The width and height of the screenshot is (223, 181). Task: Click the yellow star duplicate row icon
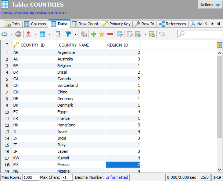[x=102, y=34]
